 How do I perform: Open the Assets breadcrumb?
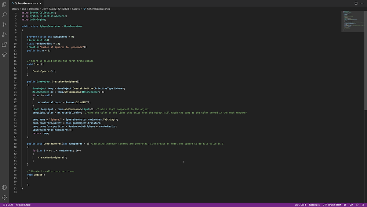tap(76, 9)
